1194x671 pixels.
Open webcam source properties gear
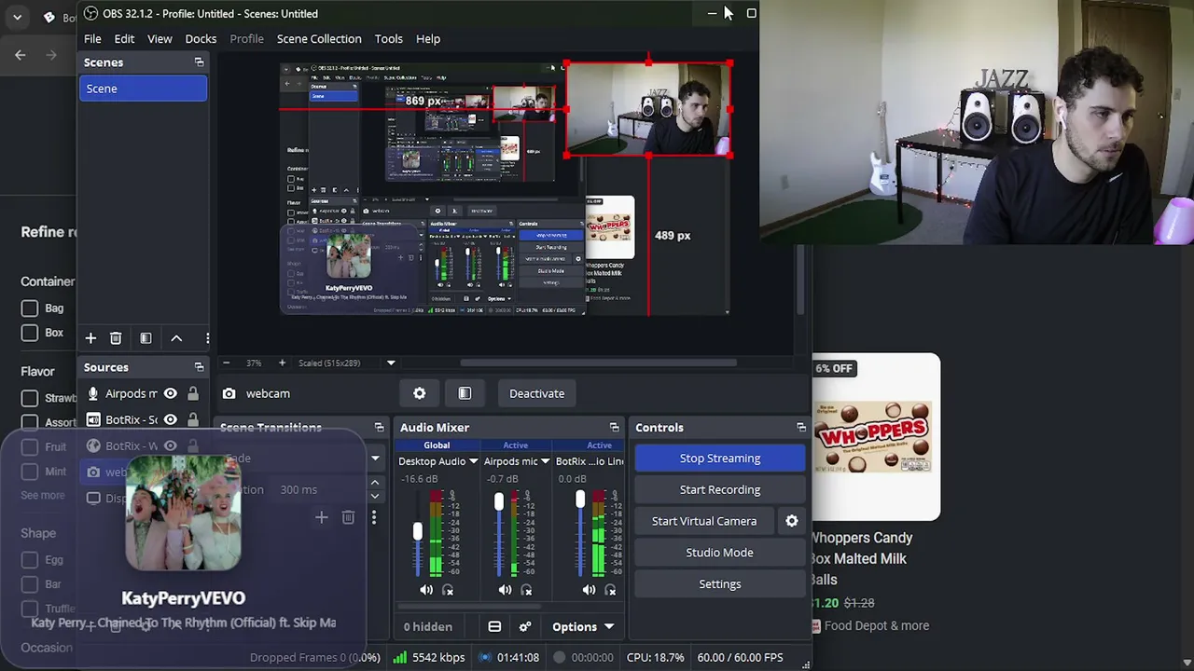(420, 393)
